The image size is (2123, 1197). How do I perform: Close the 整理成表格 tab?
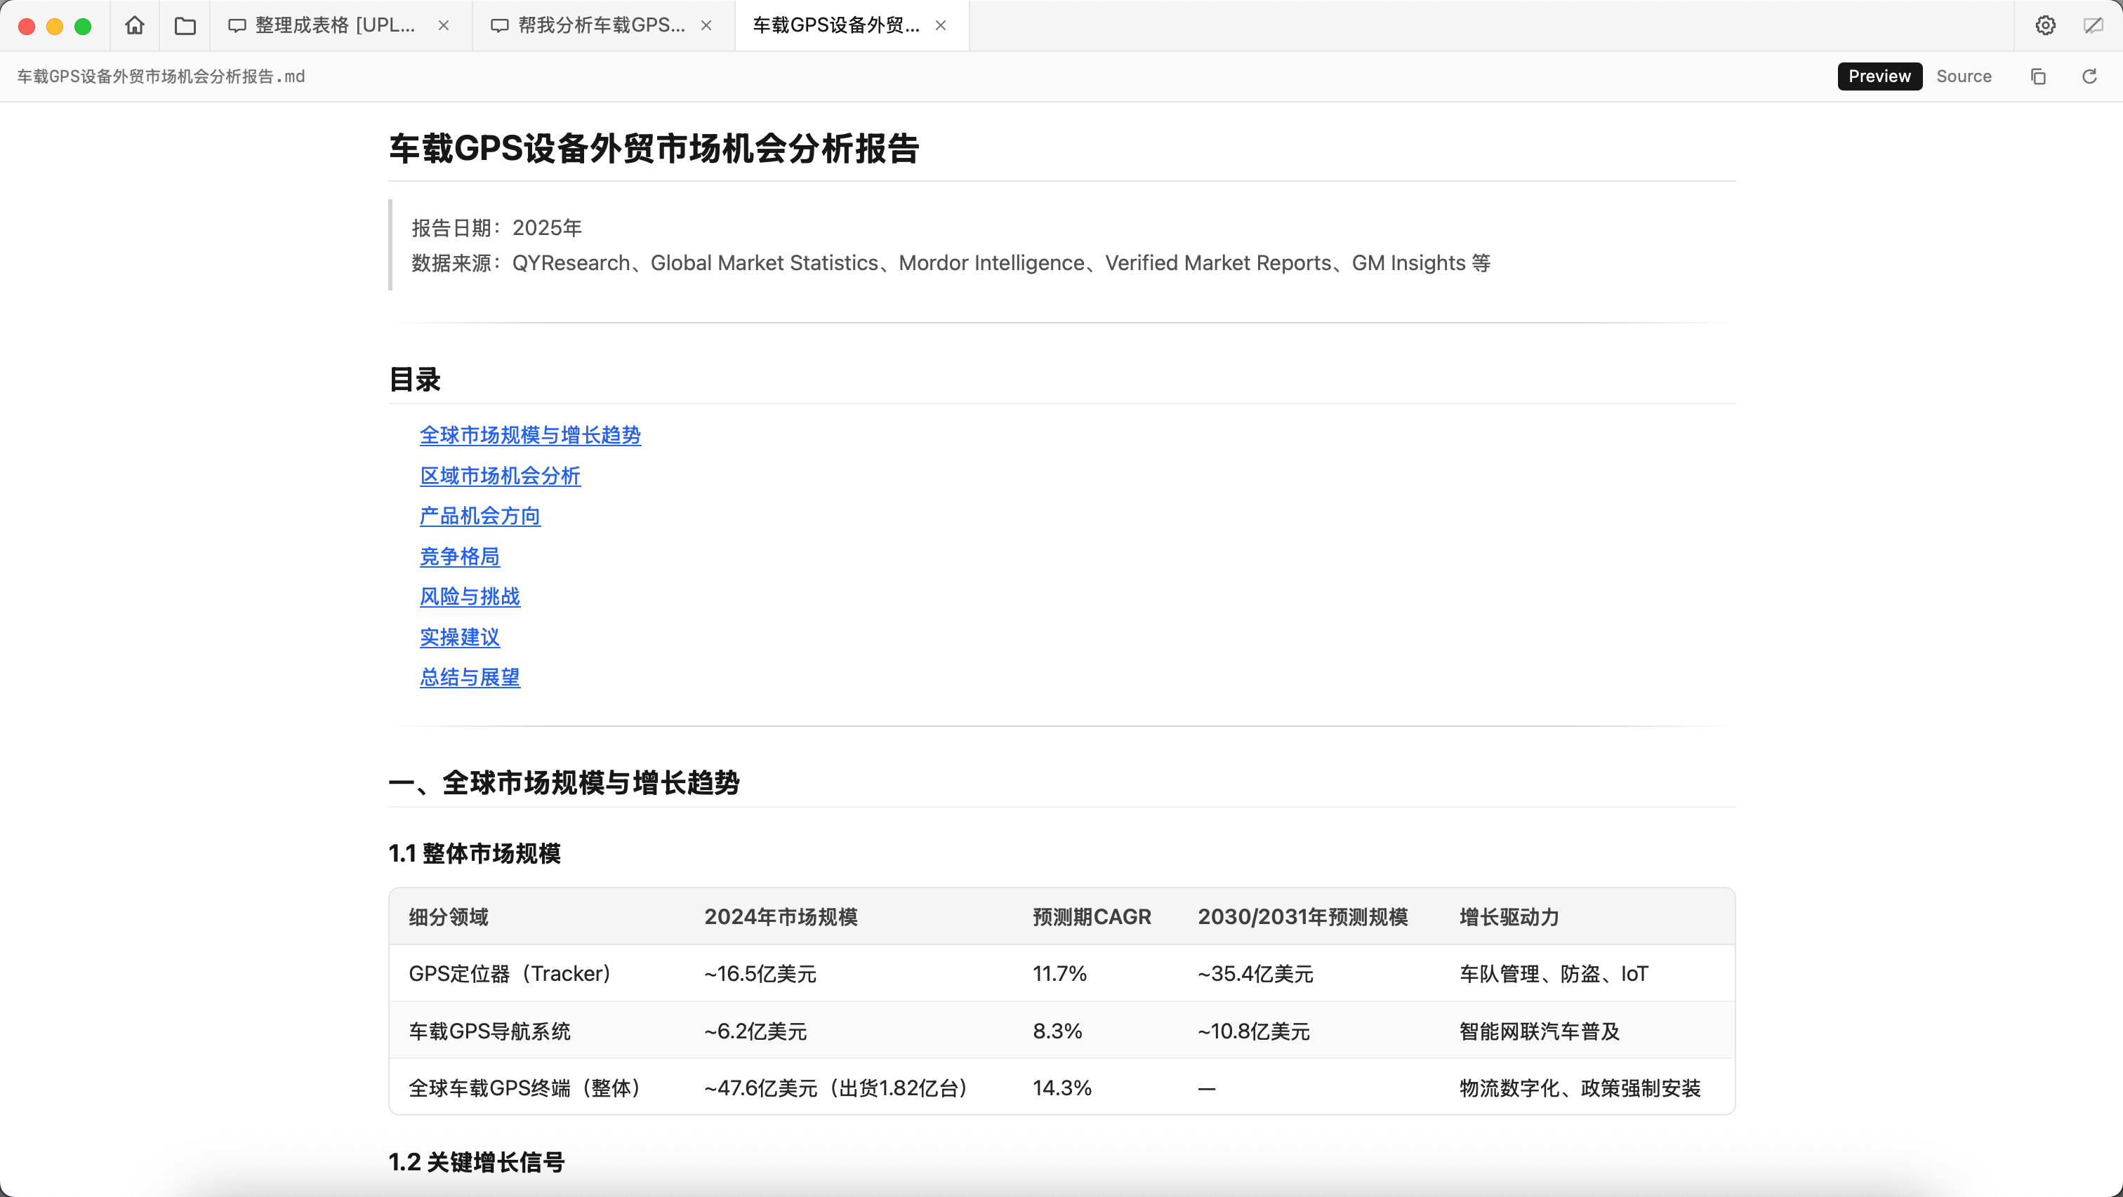(x=444, y=25)
